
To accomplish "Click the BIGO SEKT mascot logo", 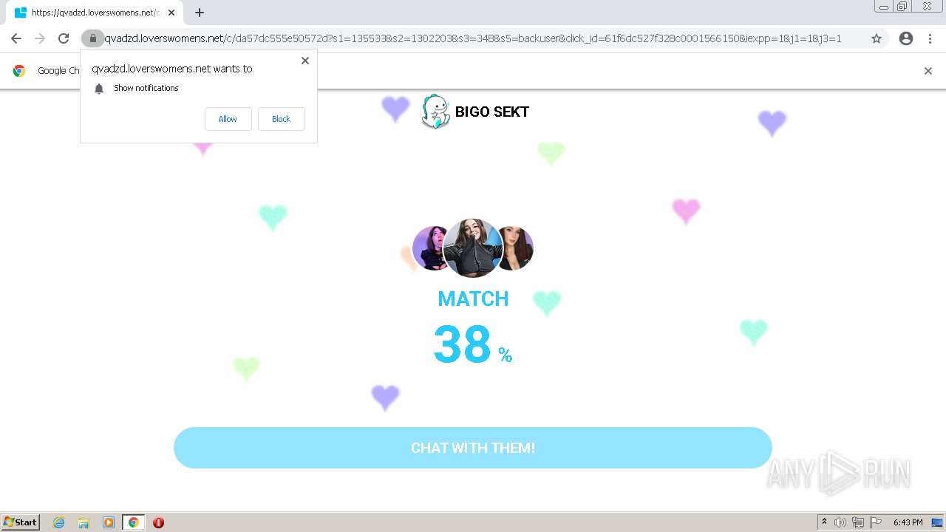I will (435, 112).
